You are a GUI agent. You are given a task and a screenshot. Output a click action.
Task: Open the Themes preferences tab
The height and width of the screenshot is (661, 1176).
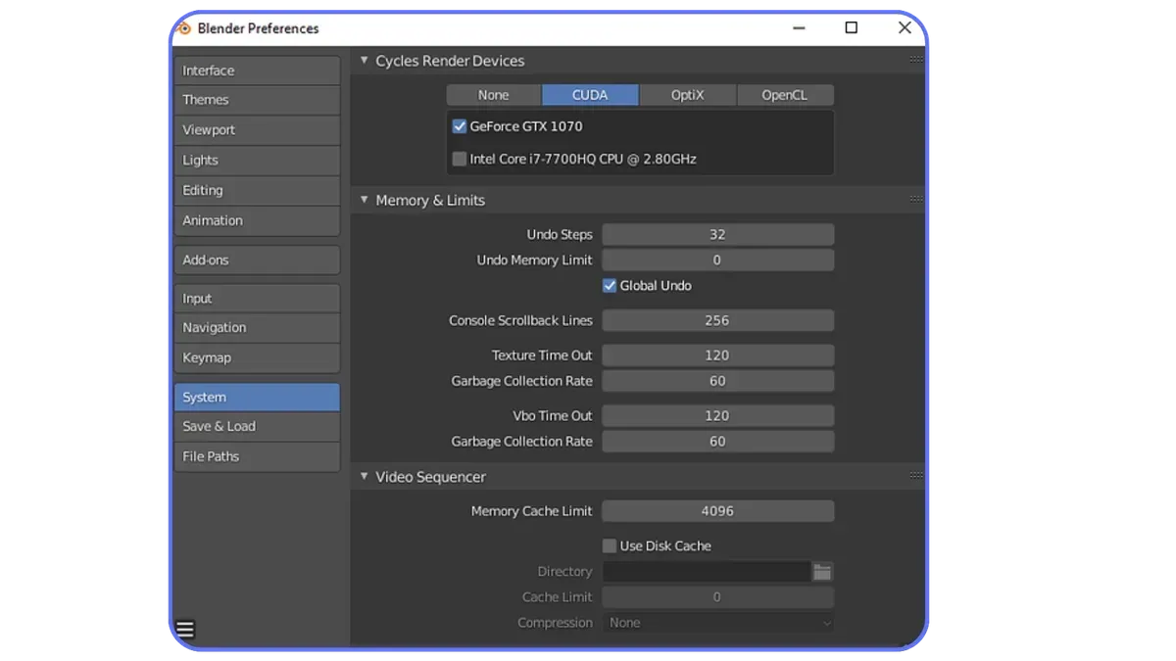coord(257,100)
